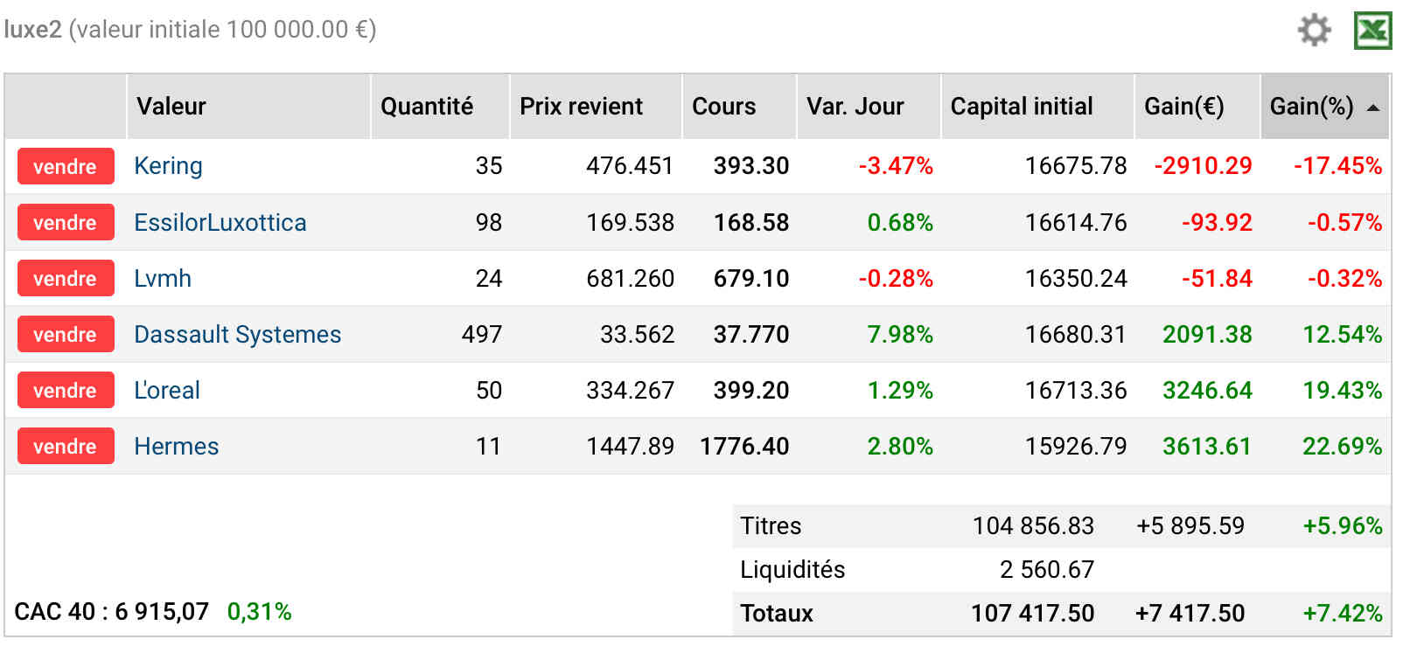1403x646 pixels.
Task: Select Dassault Systemes quantity 497
Action: coord(482,334)
